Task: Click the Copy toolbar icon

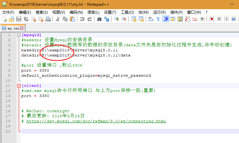Action: [65, 19]
